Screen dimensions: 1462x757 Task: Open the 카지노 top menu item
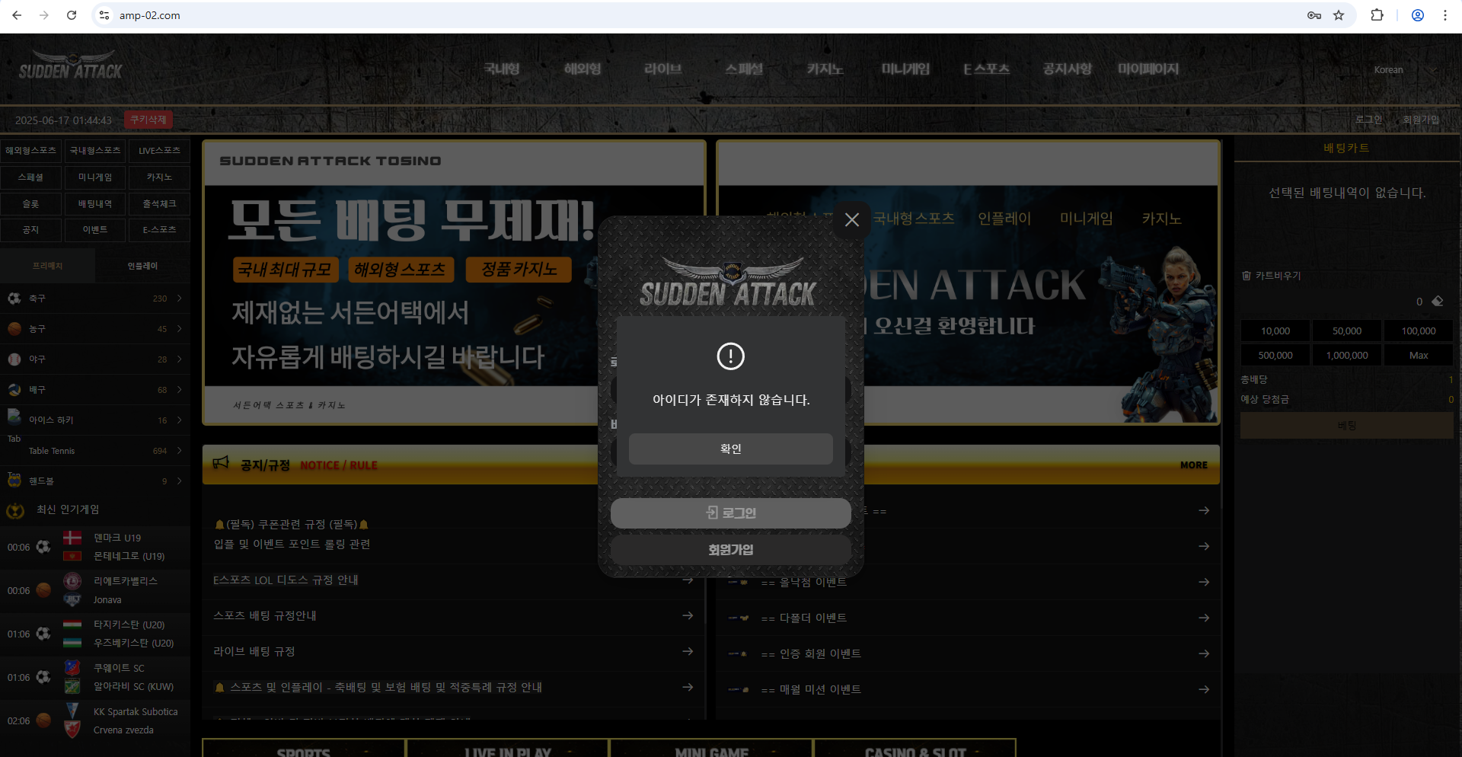pyautogui.click(x=825, y=69)
